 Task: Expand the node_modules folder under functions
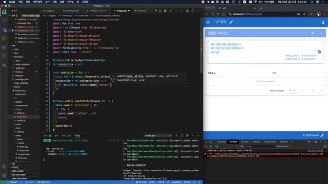(22, 64)
